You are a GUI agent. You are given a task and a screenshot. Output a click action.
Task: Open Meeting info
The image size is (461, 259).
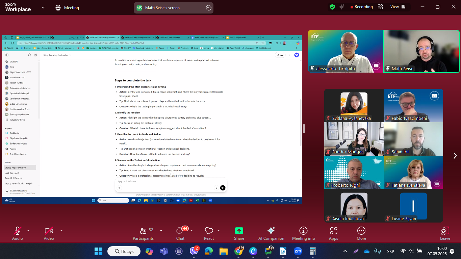pos(303,233)
